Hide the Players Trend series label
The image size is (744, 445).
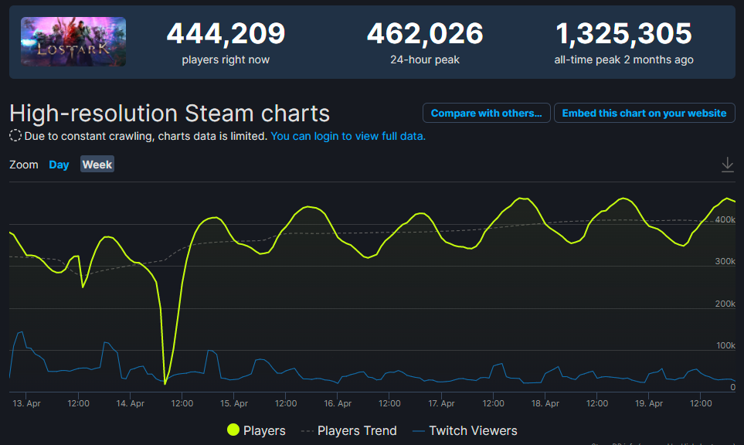[357, 430]
